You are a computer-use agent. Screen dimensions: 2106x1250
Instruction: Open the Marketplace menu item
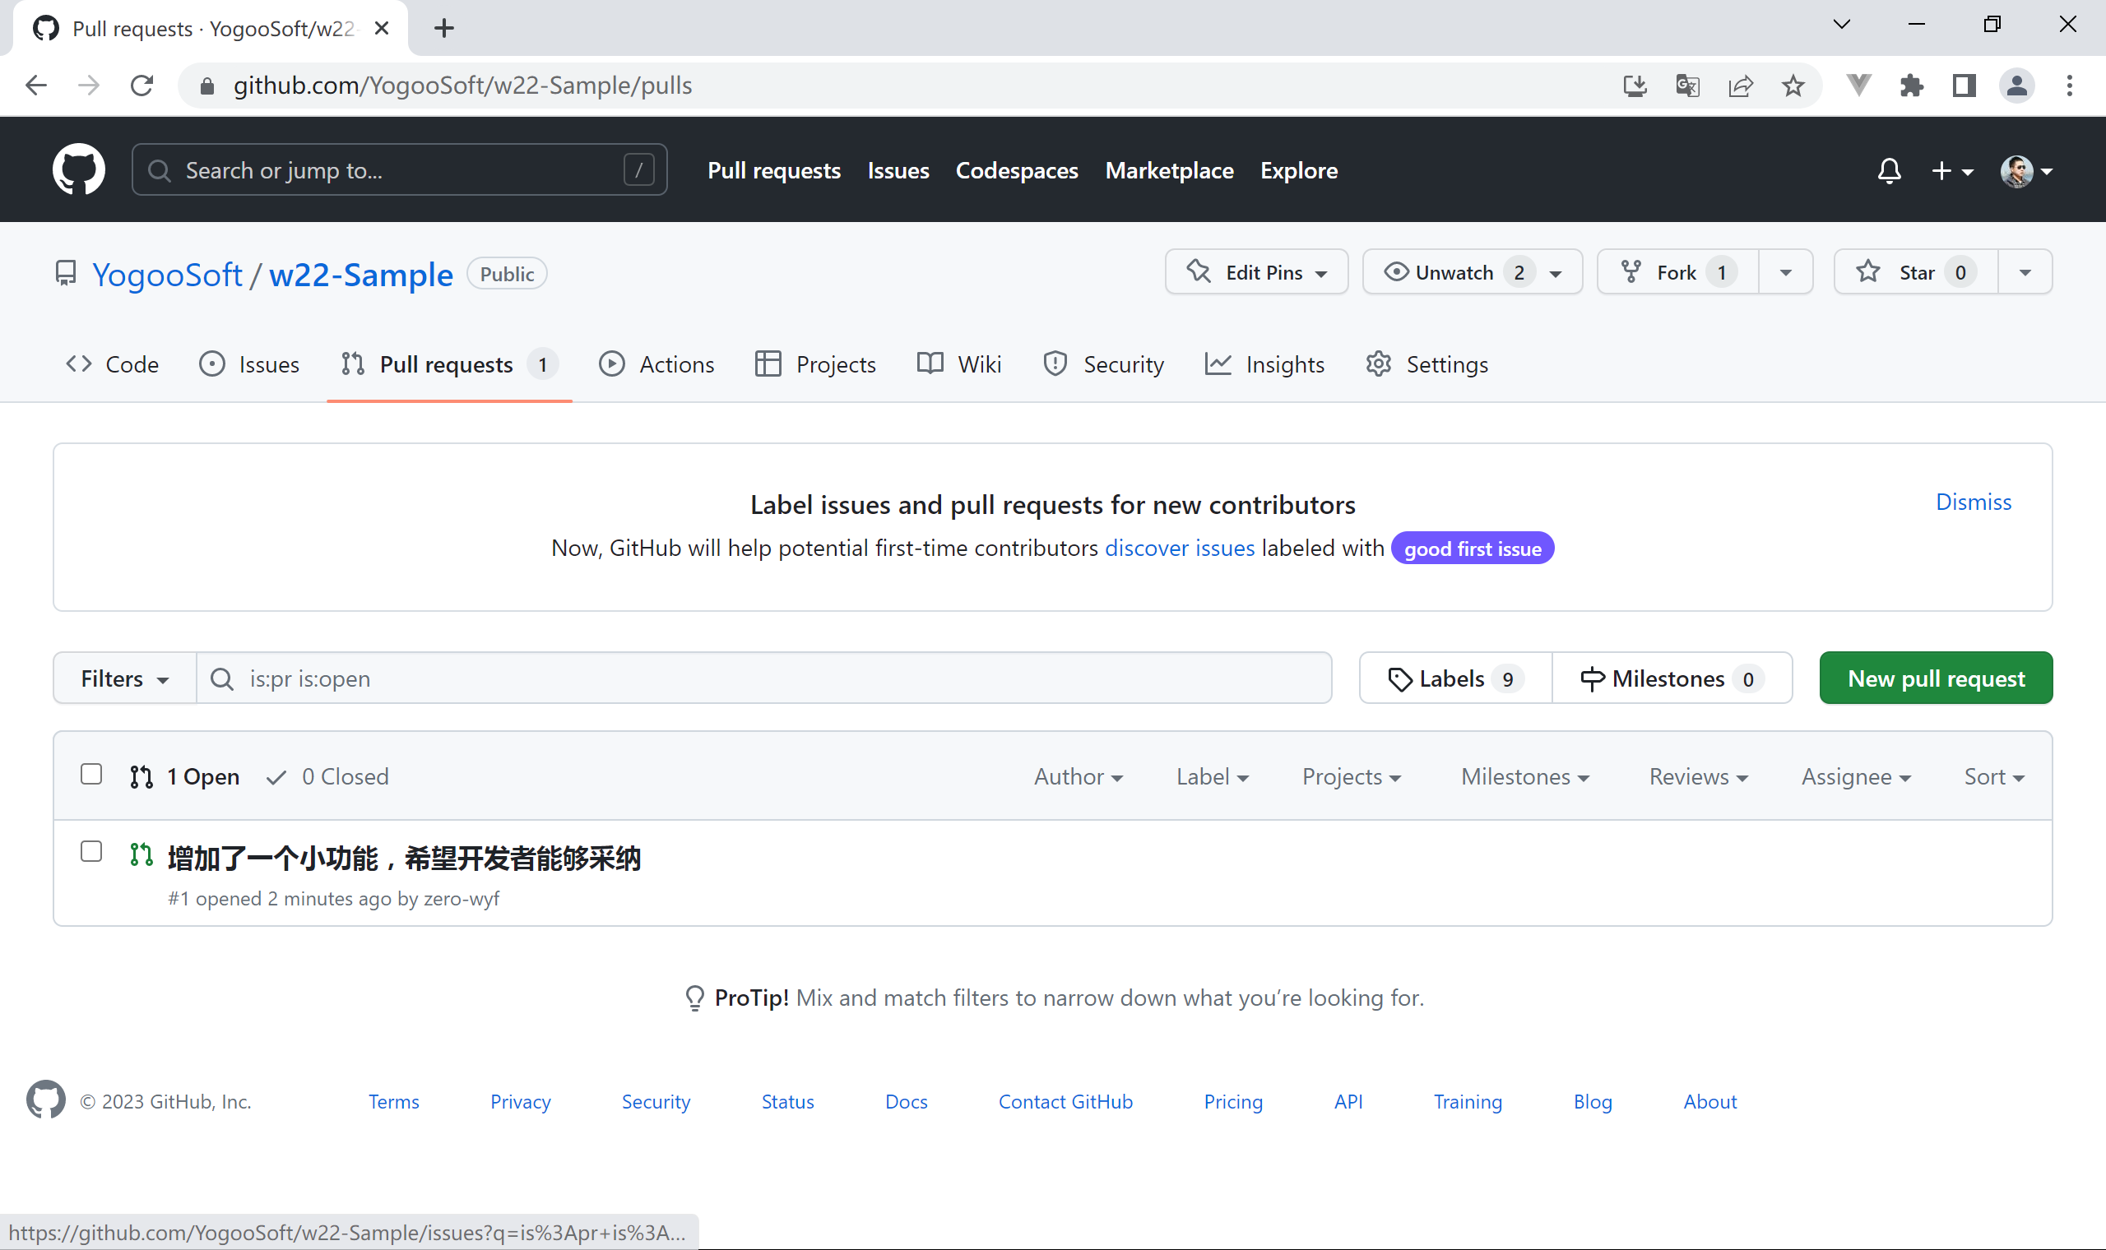pos(1169,170)
